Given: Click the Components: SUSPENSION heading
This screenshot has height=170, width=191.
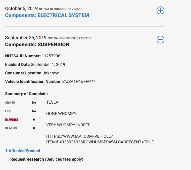Looking at the screenshot, I should (37, 44).
